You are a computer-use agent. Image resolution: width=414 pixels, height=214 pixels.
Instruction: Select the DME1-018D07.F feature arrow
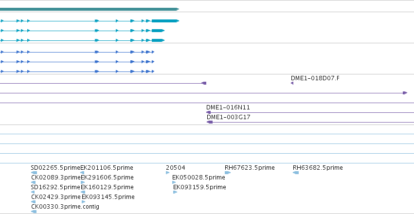click(x=292, y=83)
